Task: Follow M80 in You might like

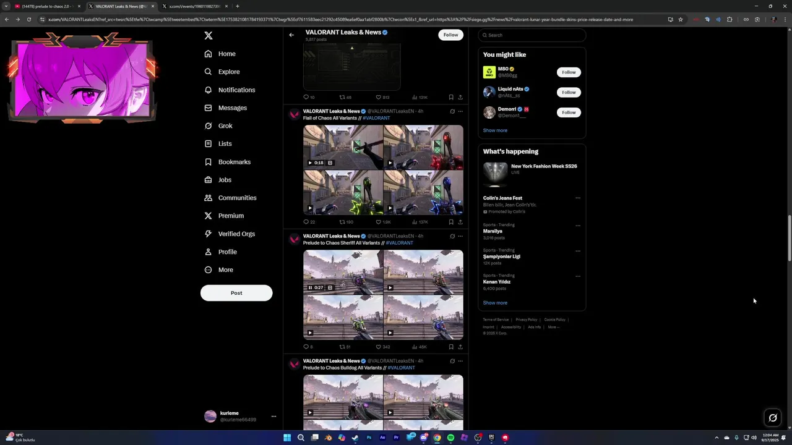Action: pos(569,72)
